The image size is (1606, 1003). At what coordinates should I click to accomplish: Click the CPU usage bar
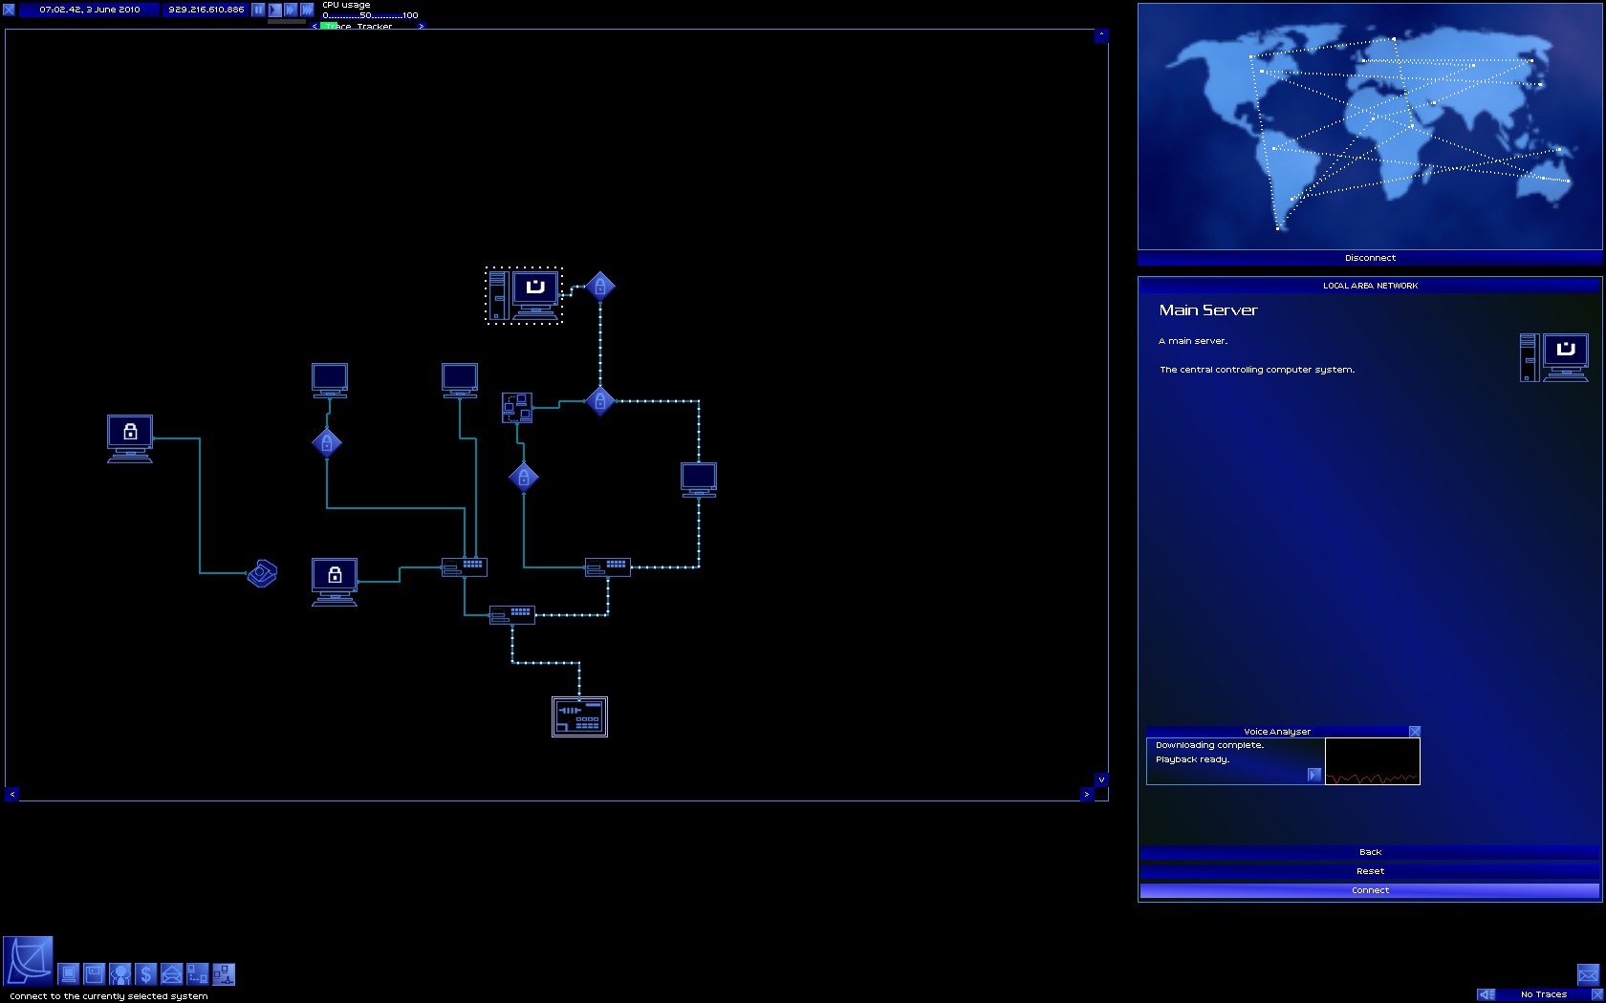(370, 15)
